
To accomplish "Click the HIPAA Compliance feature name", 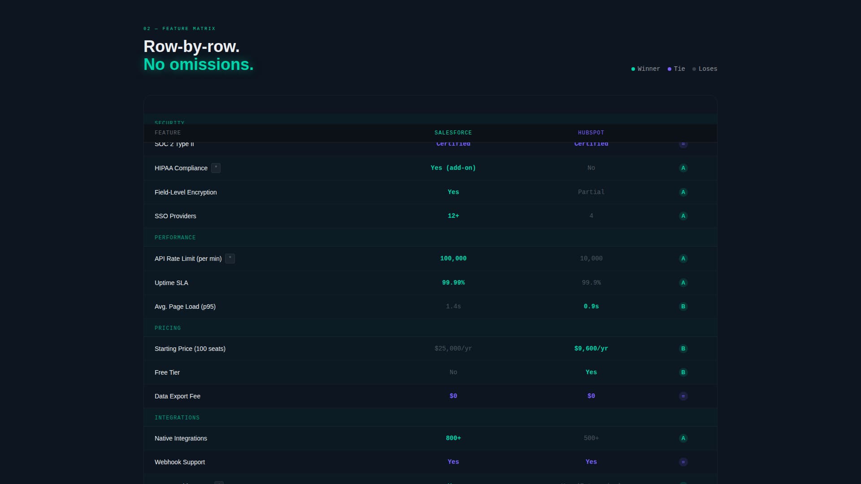I will 181,168.
